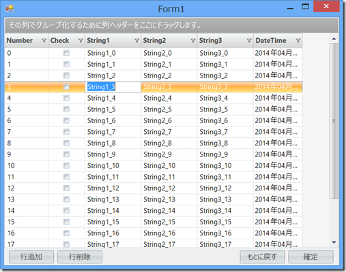Image resolution: width=346 pixels, height=272 pixels.
Task: Open the DateTime column filter icon
Action: point(298,41)
